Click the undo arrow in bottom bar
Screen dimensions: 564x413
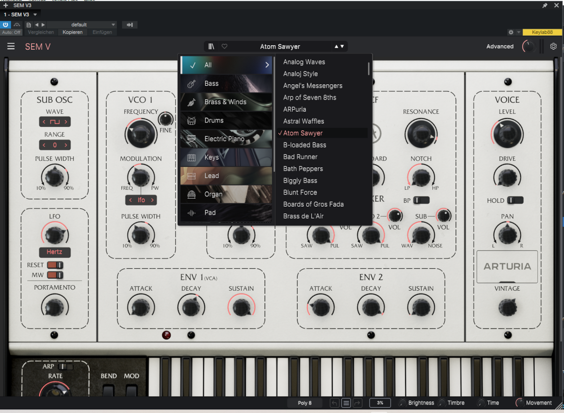334,403
